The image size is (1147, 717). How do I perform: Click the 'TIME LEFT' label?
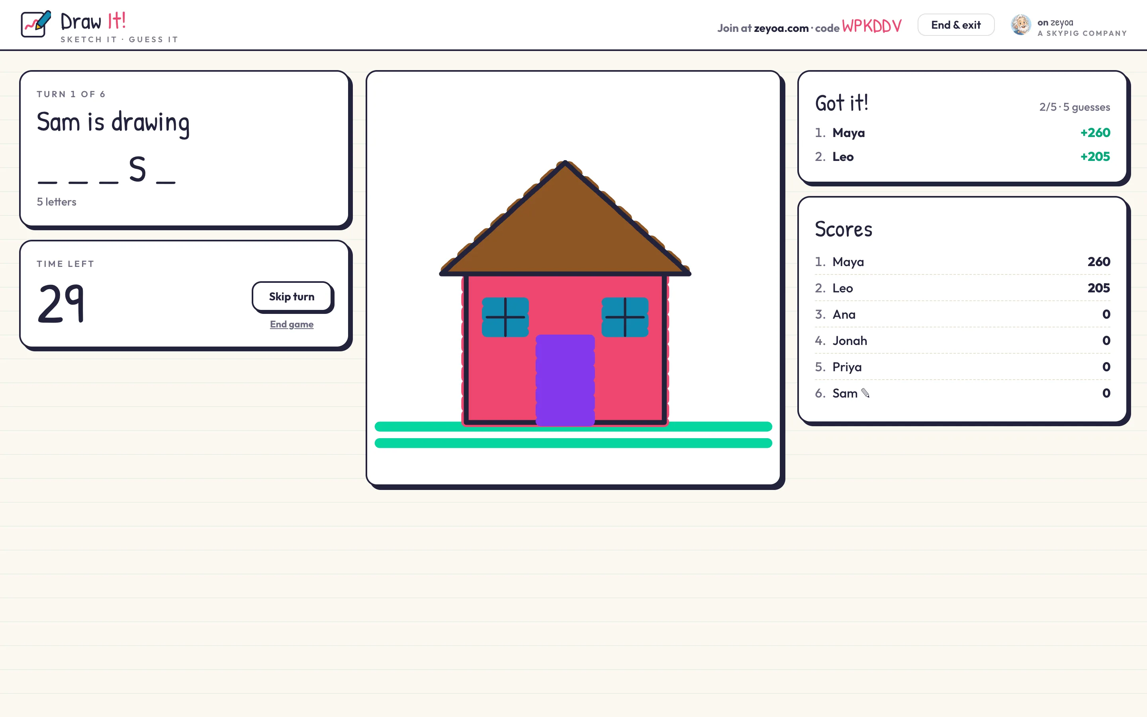[65, 264]
